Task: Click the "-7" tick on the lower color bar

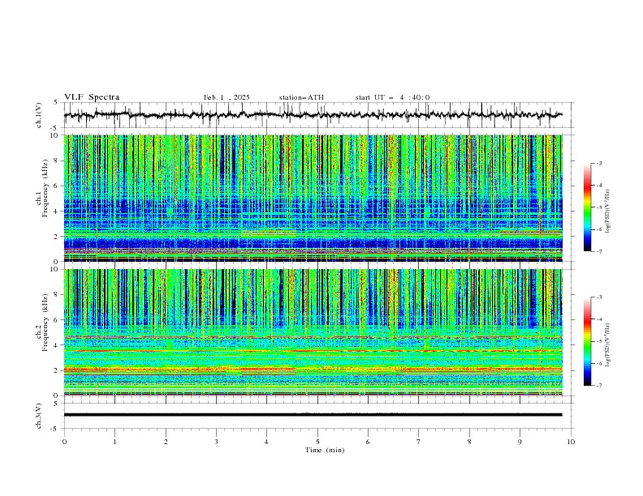Action: [599, 386]
